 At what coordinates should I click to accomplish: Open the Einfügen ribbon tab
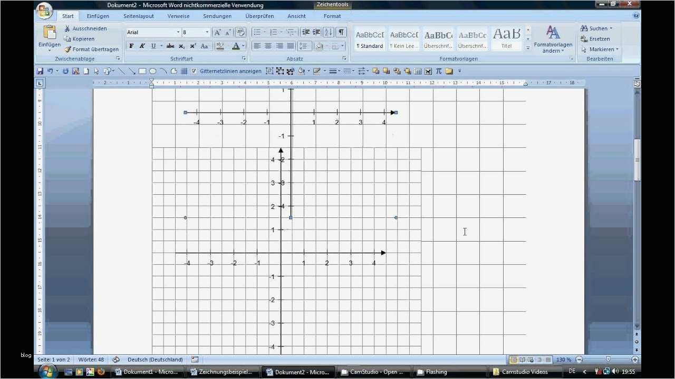pos(98,16)
